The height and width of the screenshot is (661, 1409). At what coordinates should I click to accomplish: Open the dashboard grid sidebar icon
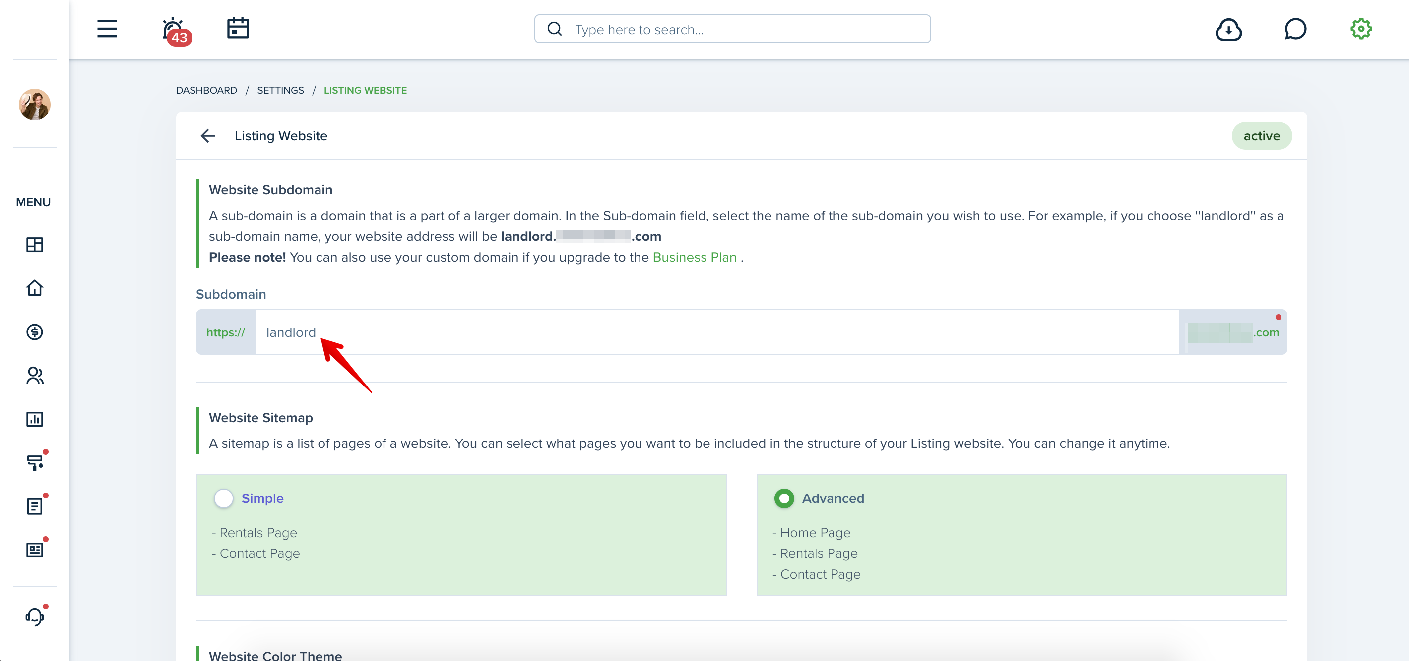click(x=34, y=245)
